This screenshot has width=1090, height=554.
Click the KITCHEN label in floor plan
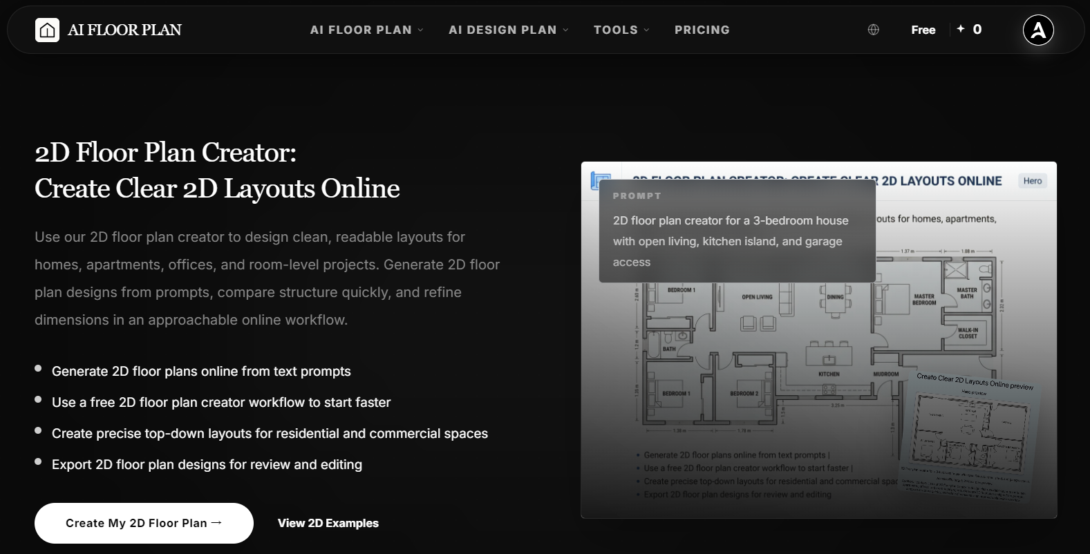point(829,374)
